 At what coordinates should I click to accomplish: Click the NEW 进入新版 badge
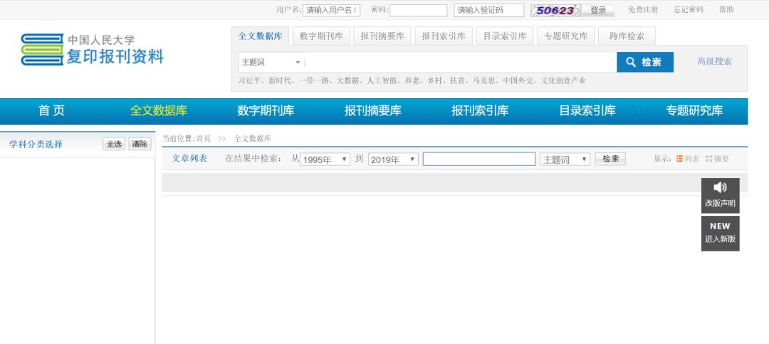coord(720,233)
